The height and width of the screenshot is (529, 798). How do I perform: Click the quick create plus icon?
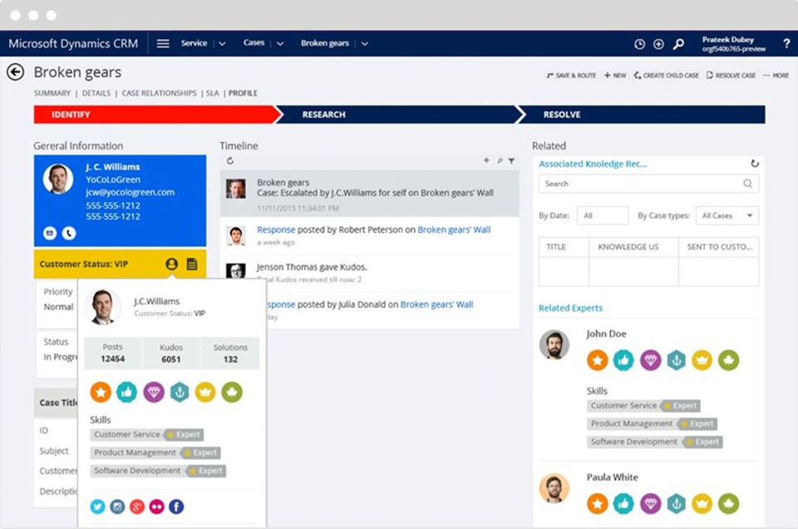(658, 44)
